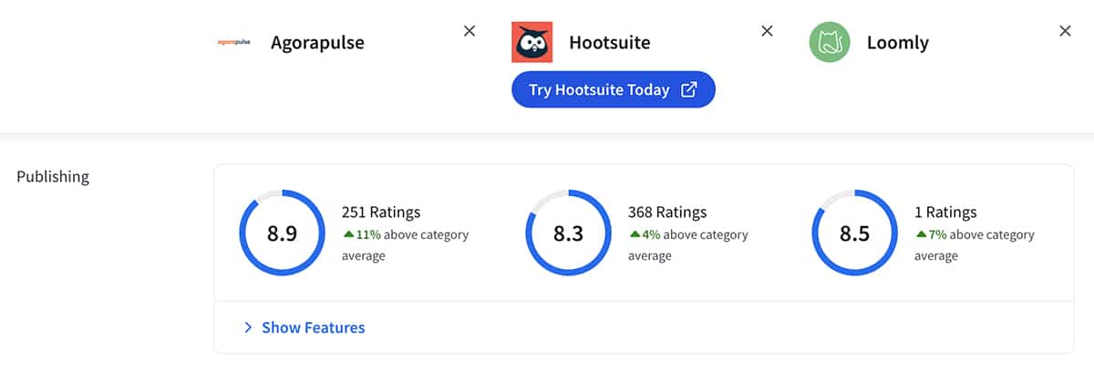This screenshot has width=1094, height=373.
Task: Click the external link icon on Try Hootsuite
Action: point(689,90)
